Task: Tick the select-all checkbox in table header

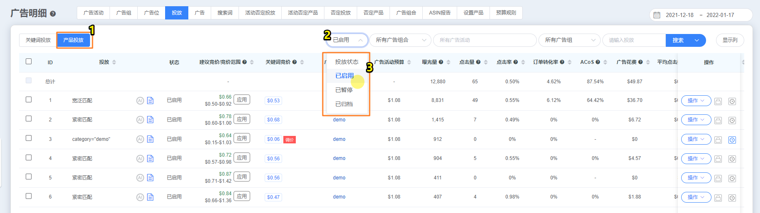Action: (29, 61)
